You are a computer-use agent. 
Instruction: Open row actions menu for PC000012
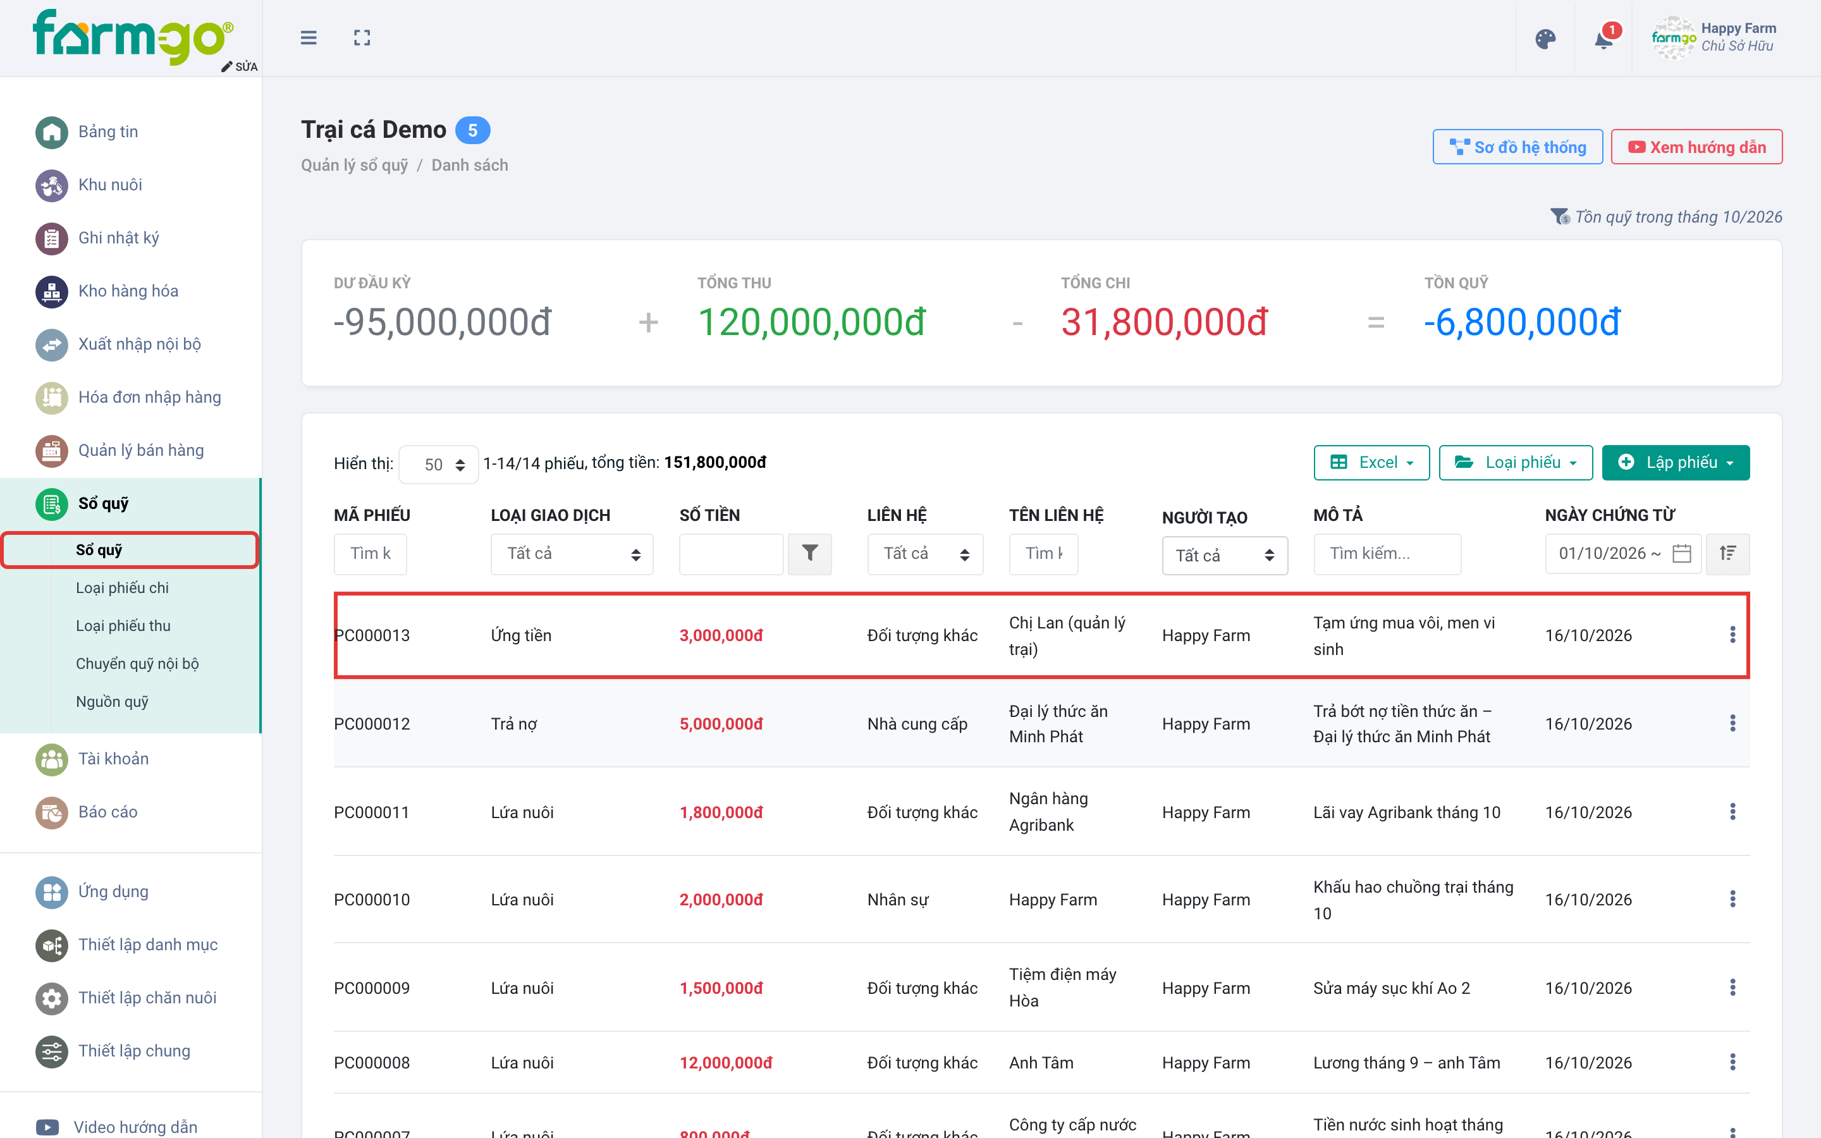[1732, 723]
